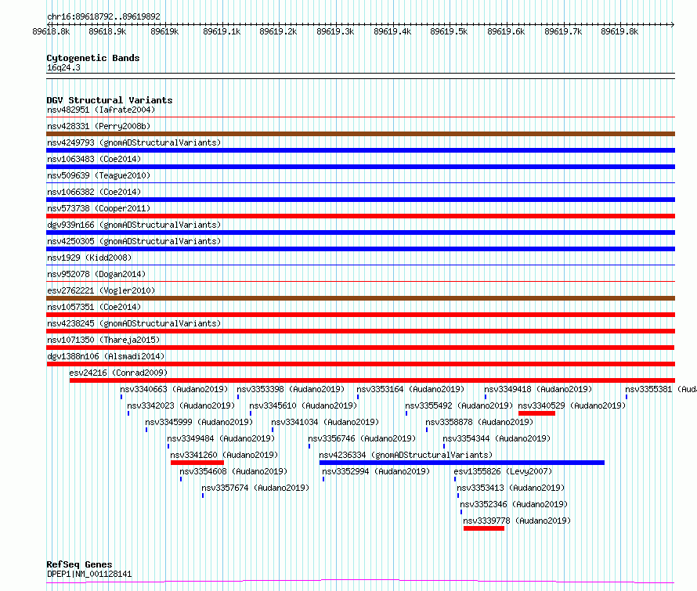This screenshot has height=591, width=697.
Task: Open the nsv3356746 (Audano2019) variant label
Action: coord(362,438)
